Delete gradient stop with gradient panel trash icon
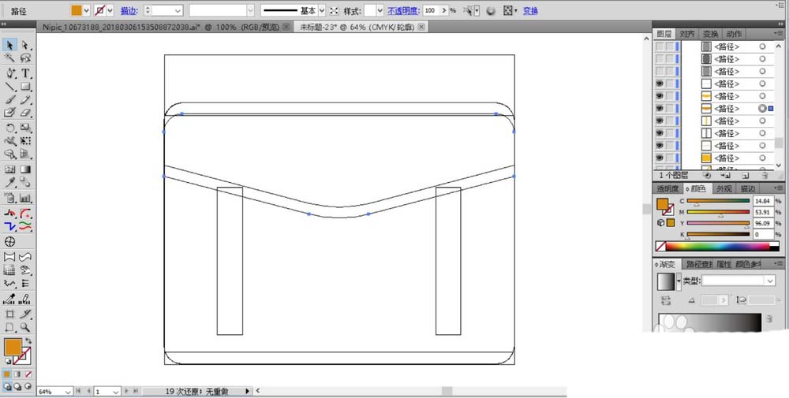 coord(768,318)
